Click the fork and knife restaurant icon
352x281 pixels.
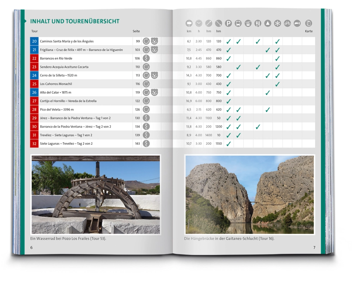258,24
